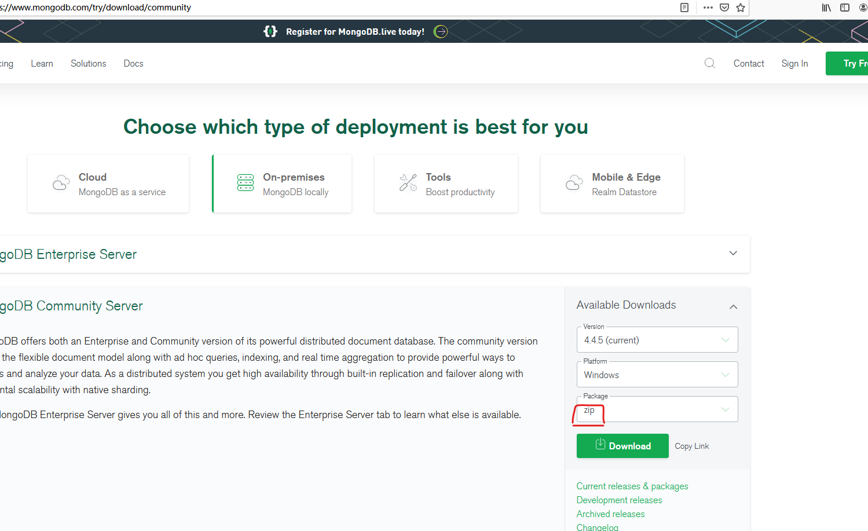Click the browser address bar URL

pyautogui.click(x=96, y=8)
